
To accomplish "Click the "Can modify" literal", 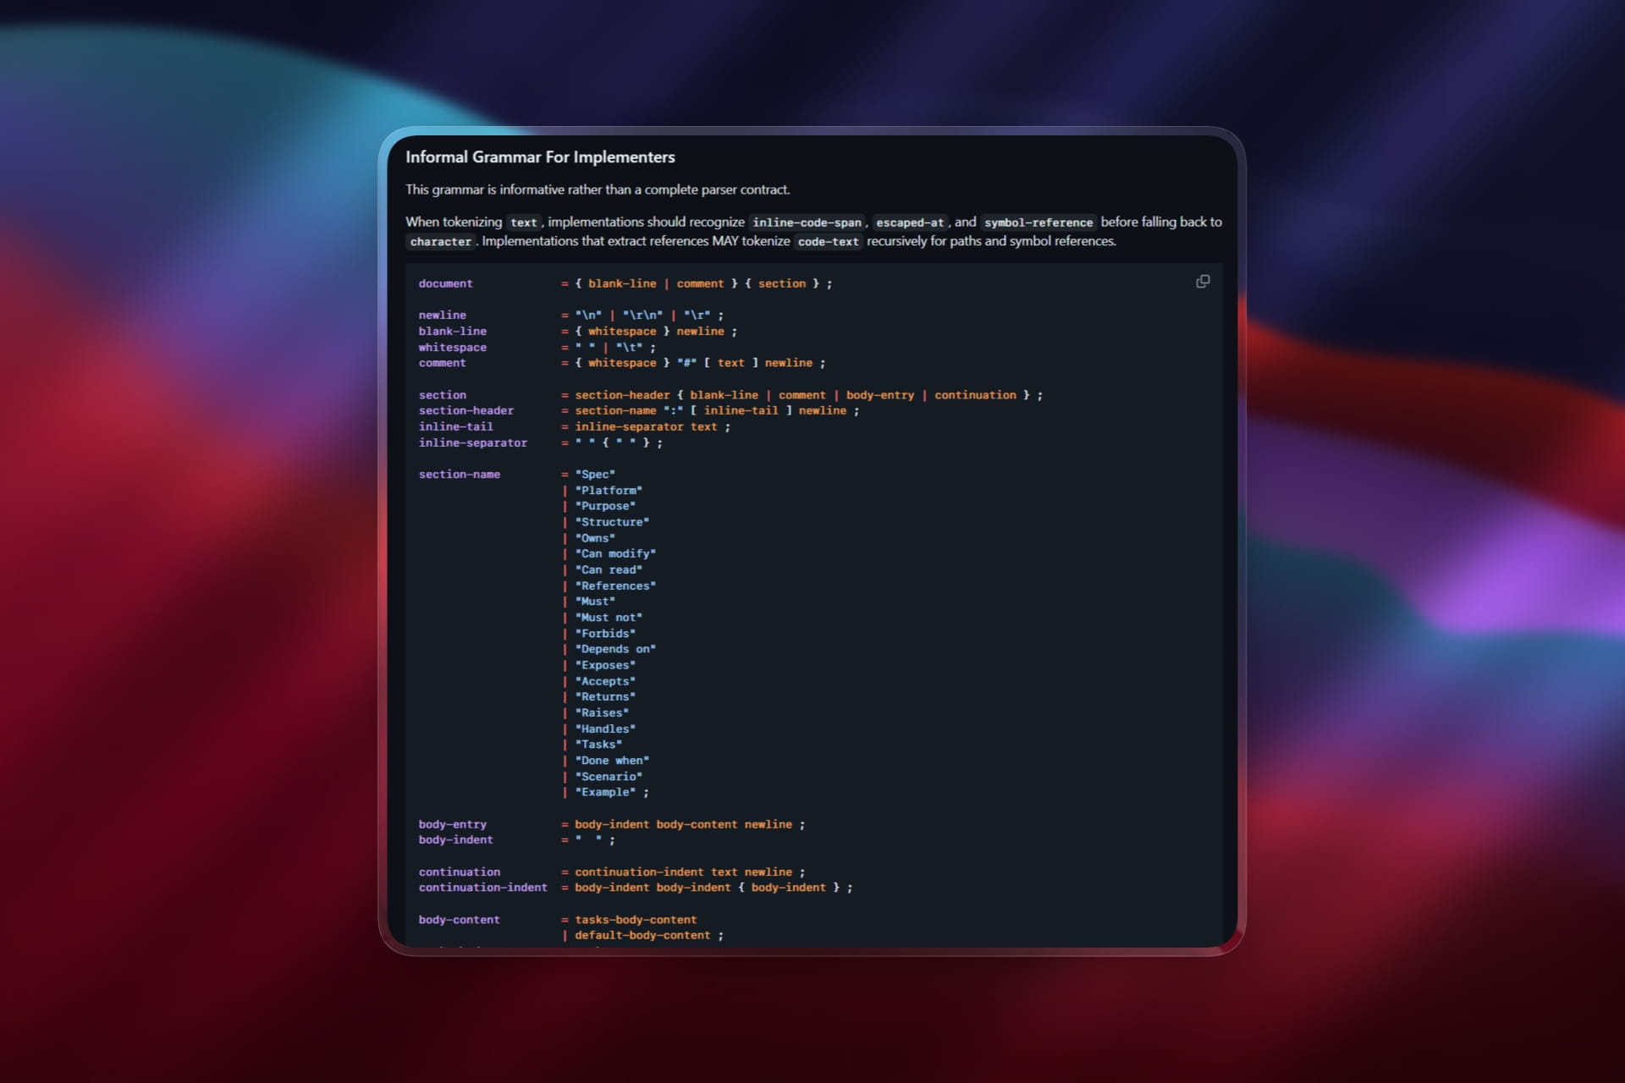I will coord(615,554).
